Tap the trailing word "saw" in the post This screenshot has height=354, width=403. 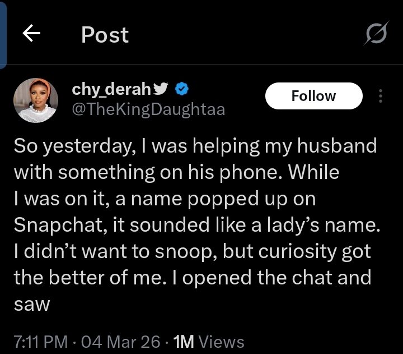(x=32, y=305)
